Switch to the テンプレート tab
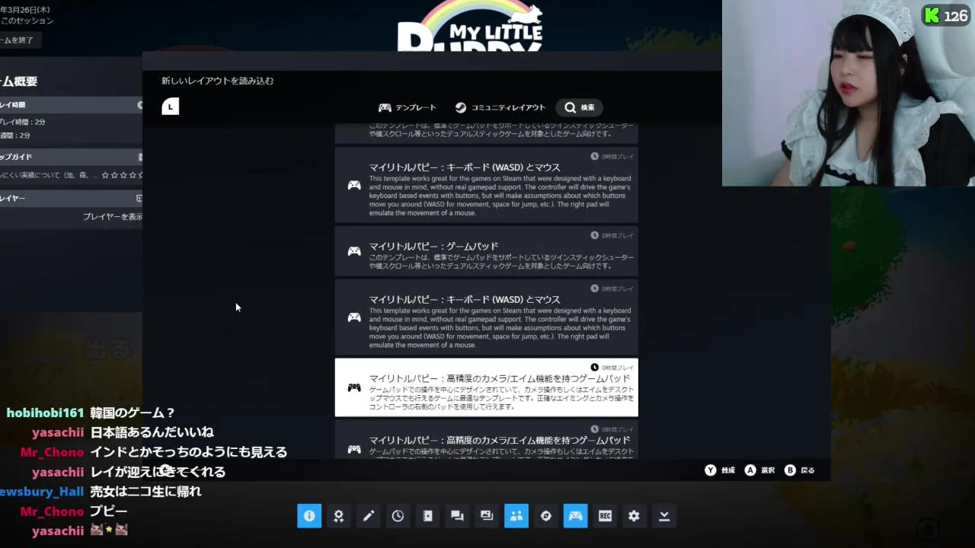This screenshot has height=548, width=975. pos(408,107)
